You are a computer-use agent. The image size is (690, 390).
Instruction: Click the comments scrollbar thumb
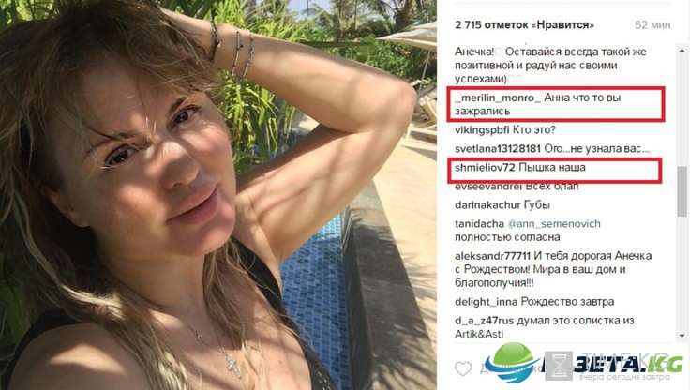tap(682, 190)
